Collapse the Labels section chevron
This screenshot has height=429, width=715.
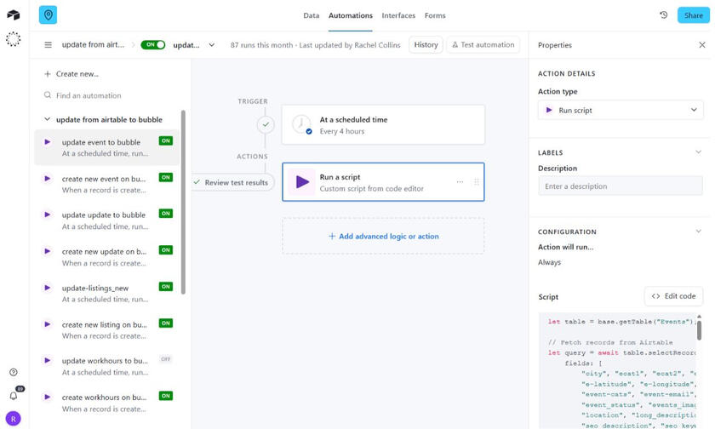(x=698, y=153)
